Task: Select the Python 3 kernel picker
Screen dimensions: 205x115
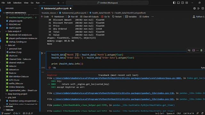Action: tap(199, 17)
